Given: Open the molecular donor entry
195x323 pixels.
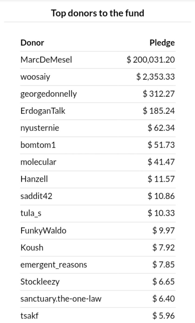Looking at the screenshot, I should 38,162.
